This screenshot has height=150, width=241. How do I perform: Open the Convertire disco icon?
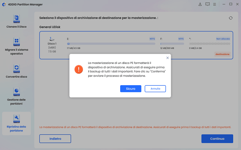click(x=17, y=69)
